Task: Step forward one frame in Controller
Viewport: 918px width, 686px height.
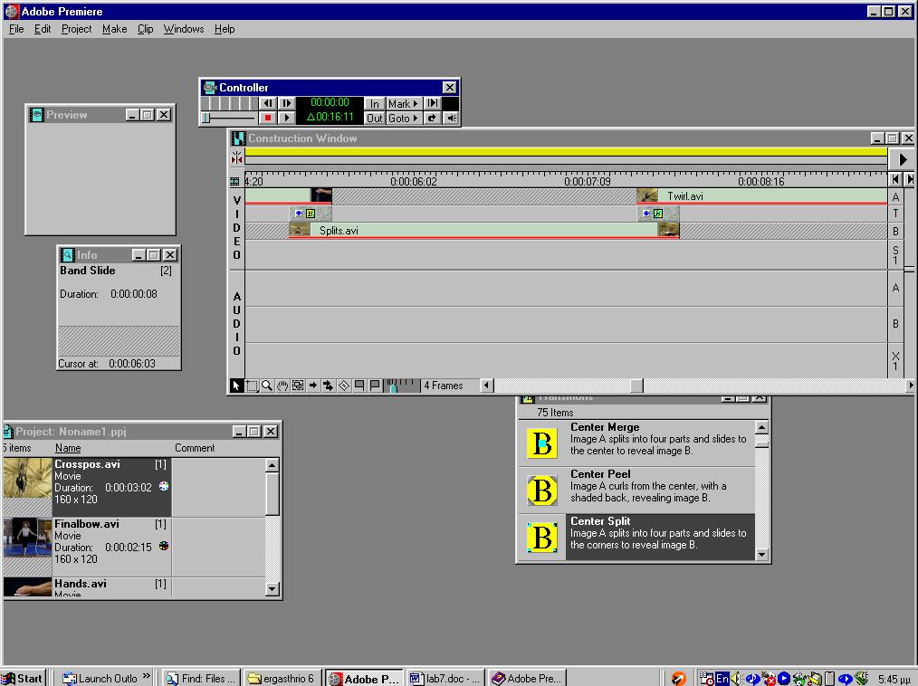Action: coord(286,103)
